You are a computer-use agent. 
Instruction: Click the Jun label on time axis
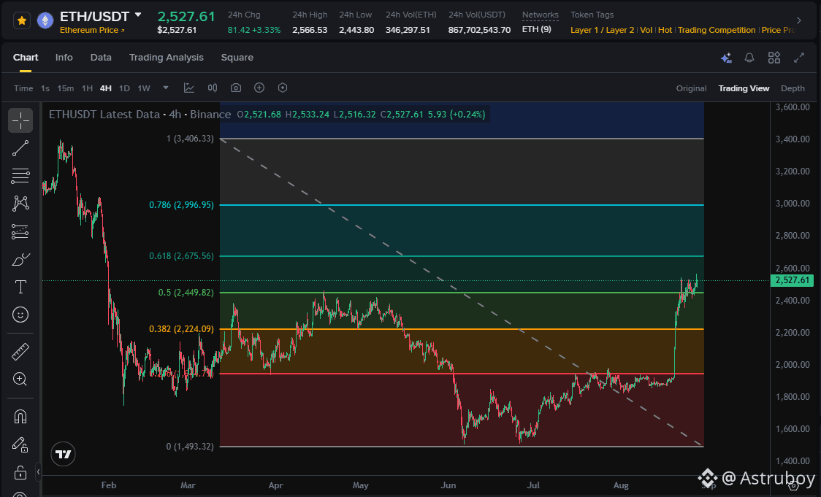coord(448,485)
